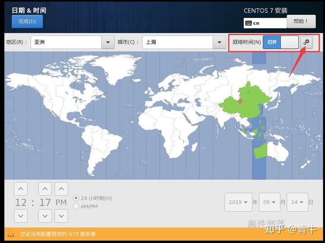
Task: Increase the minutes with up arrow
Action: [45, 189]
